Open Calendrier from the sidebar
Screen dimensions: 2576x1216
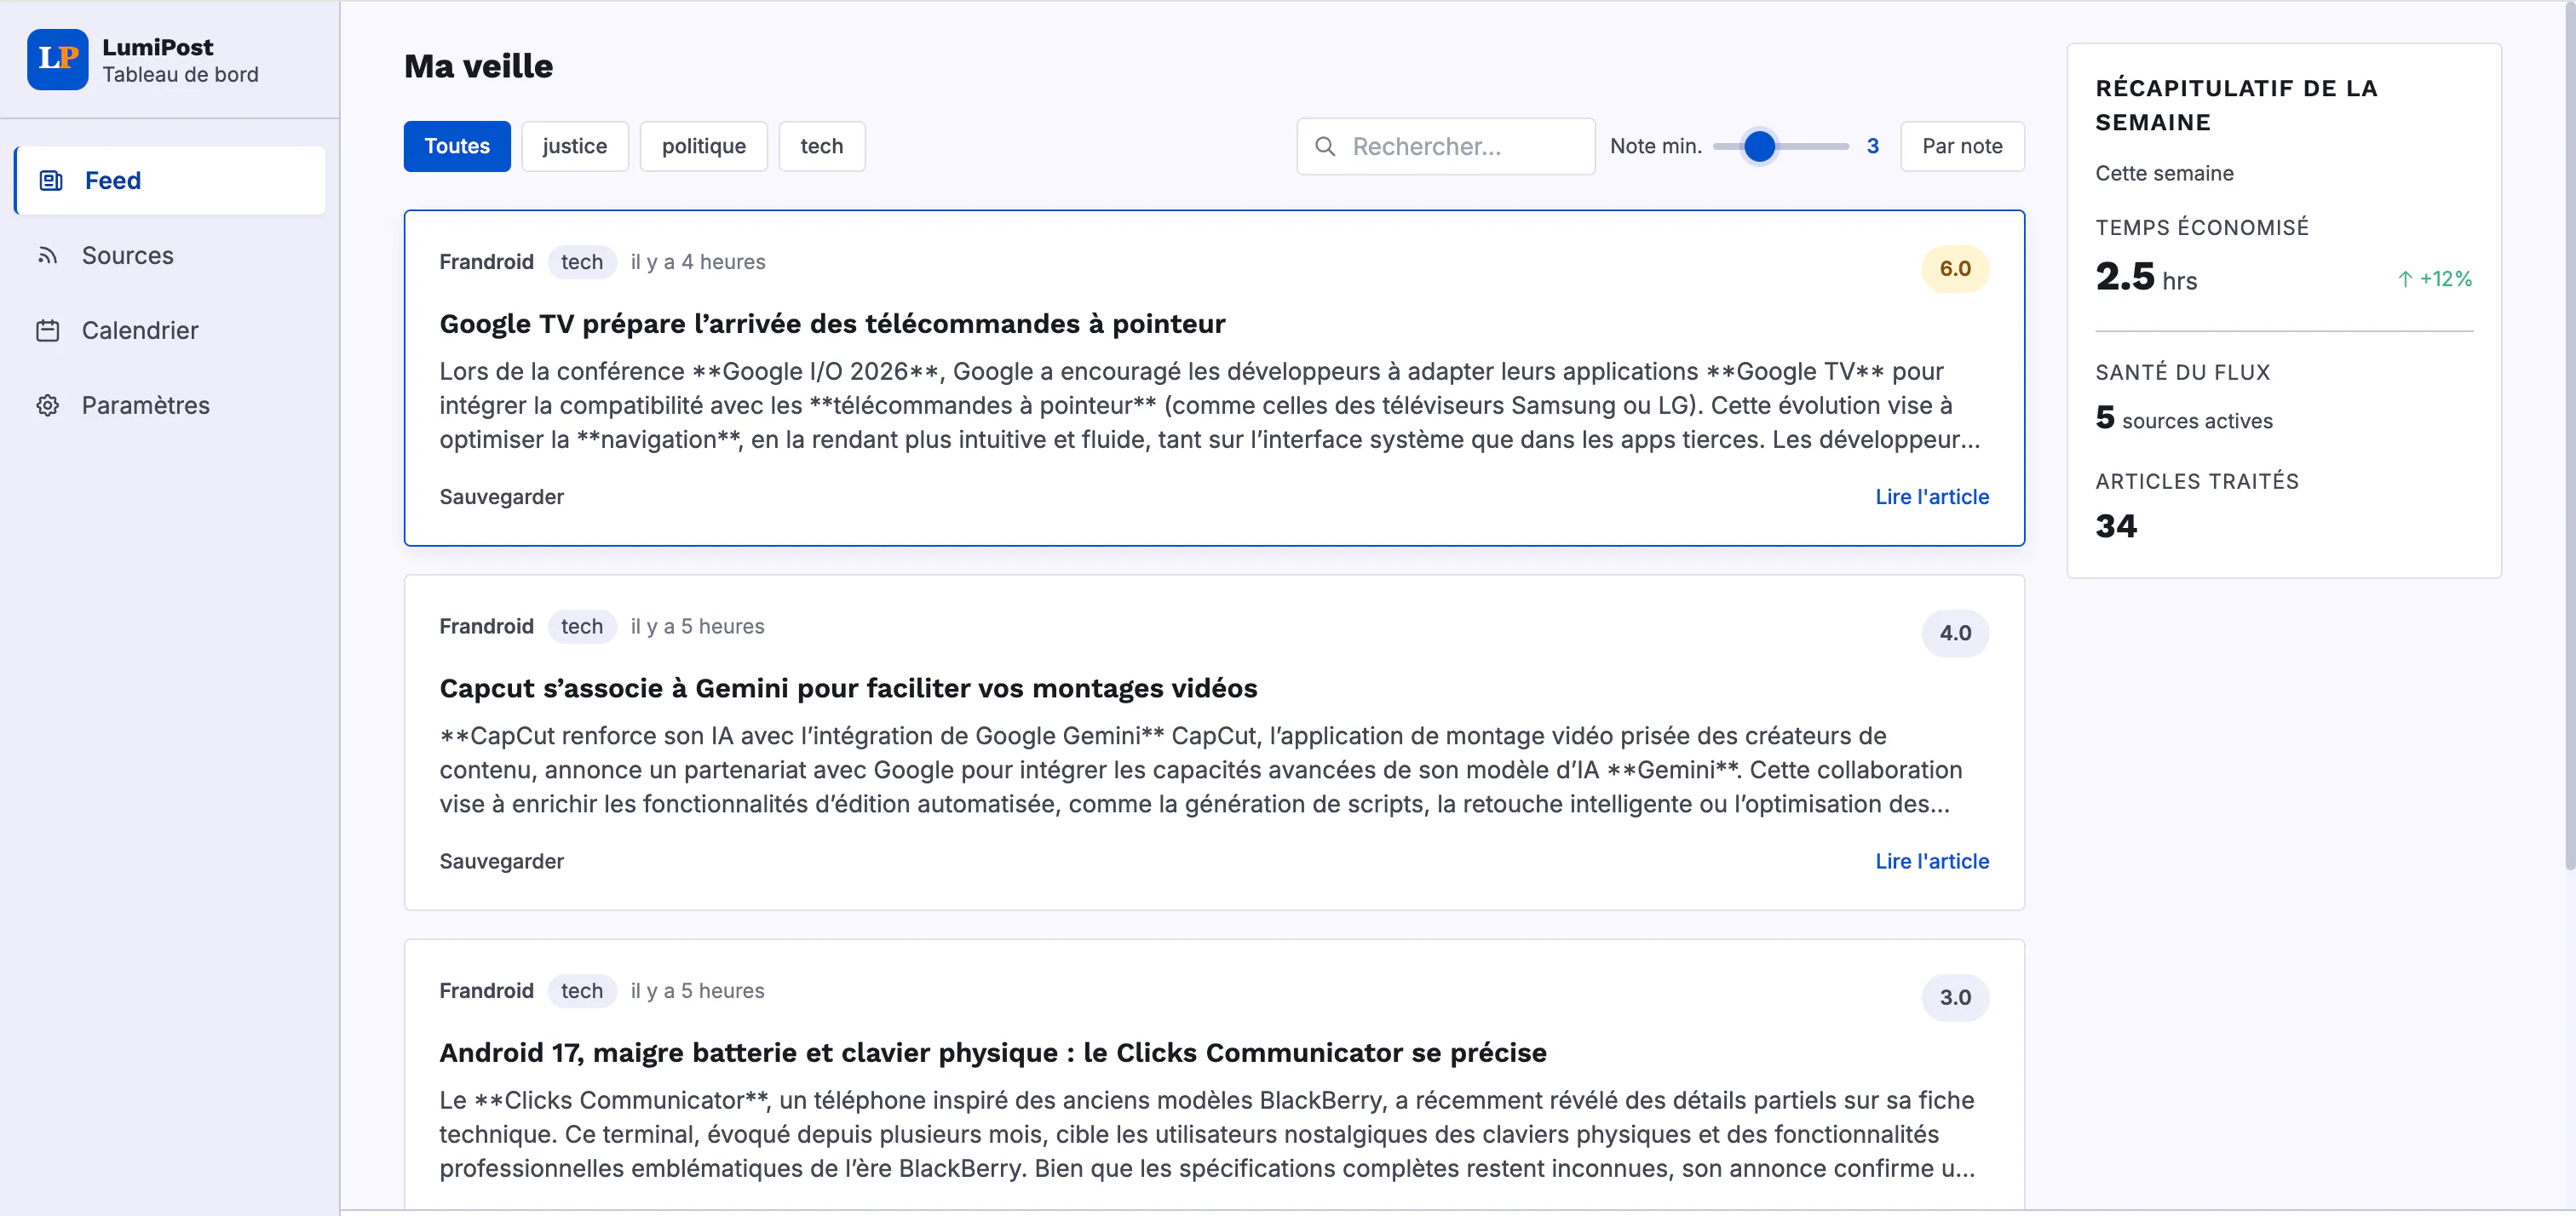click(170, 331)
